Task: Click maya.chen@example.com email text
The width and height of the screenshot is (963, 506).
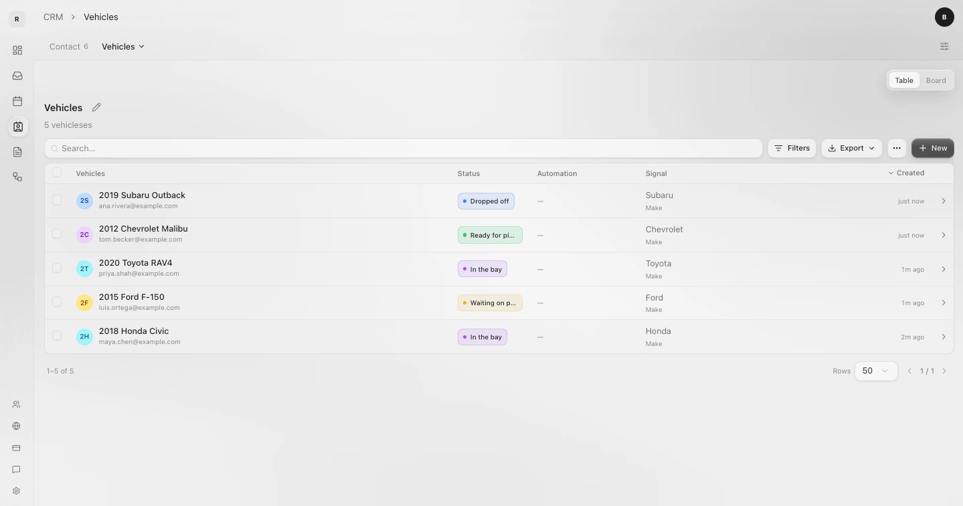Action: click(x=139, y=342)
